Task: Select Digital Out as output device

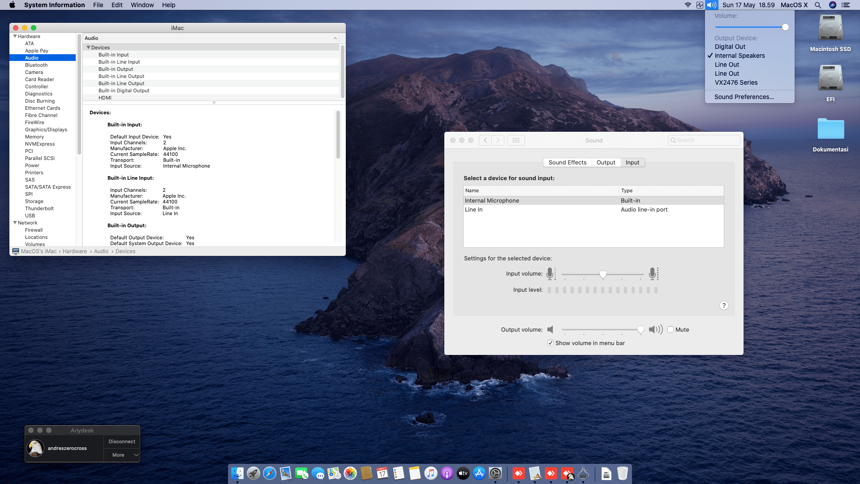Action: [x=730, y=47]
